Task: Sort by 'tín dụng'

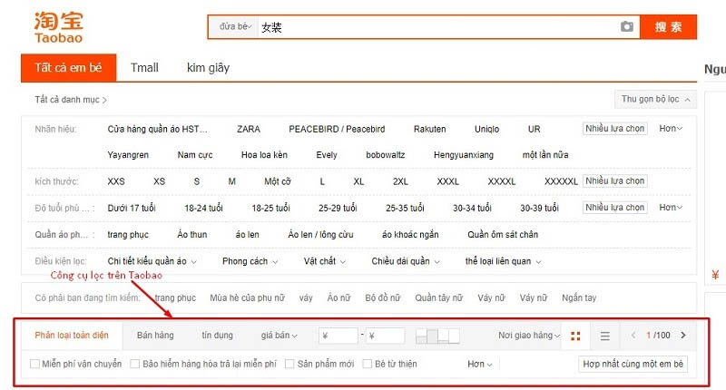Action: [x=217, y=336]
